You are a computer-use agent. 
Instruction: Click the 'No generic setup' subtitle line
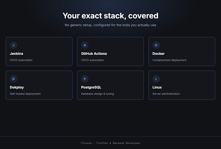click(x=110, y=25)
